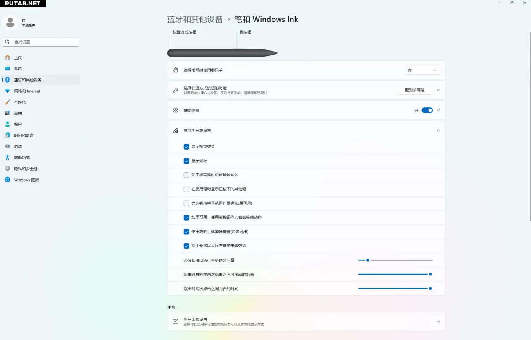Expand the 触觉信号 section chevron

(x=438, y=110)
